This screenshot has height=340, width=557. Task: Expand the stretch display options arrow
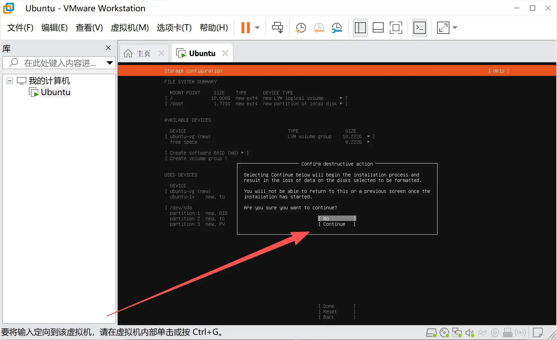pos(455,28)
